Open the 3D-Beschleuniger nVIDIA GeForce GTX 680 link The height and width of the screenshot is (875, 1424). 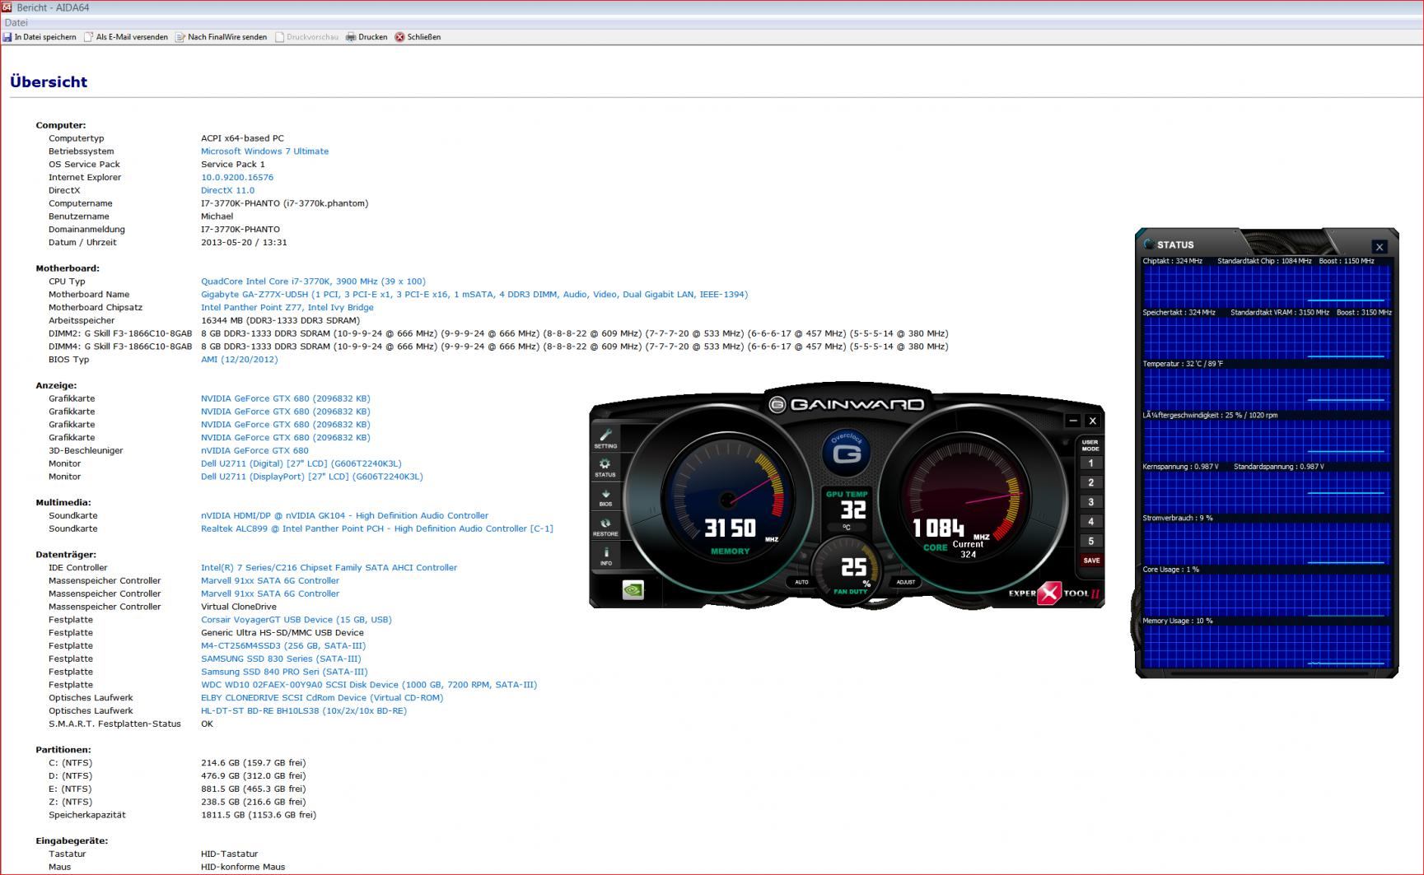[254, 451]
